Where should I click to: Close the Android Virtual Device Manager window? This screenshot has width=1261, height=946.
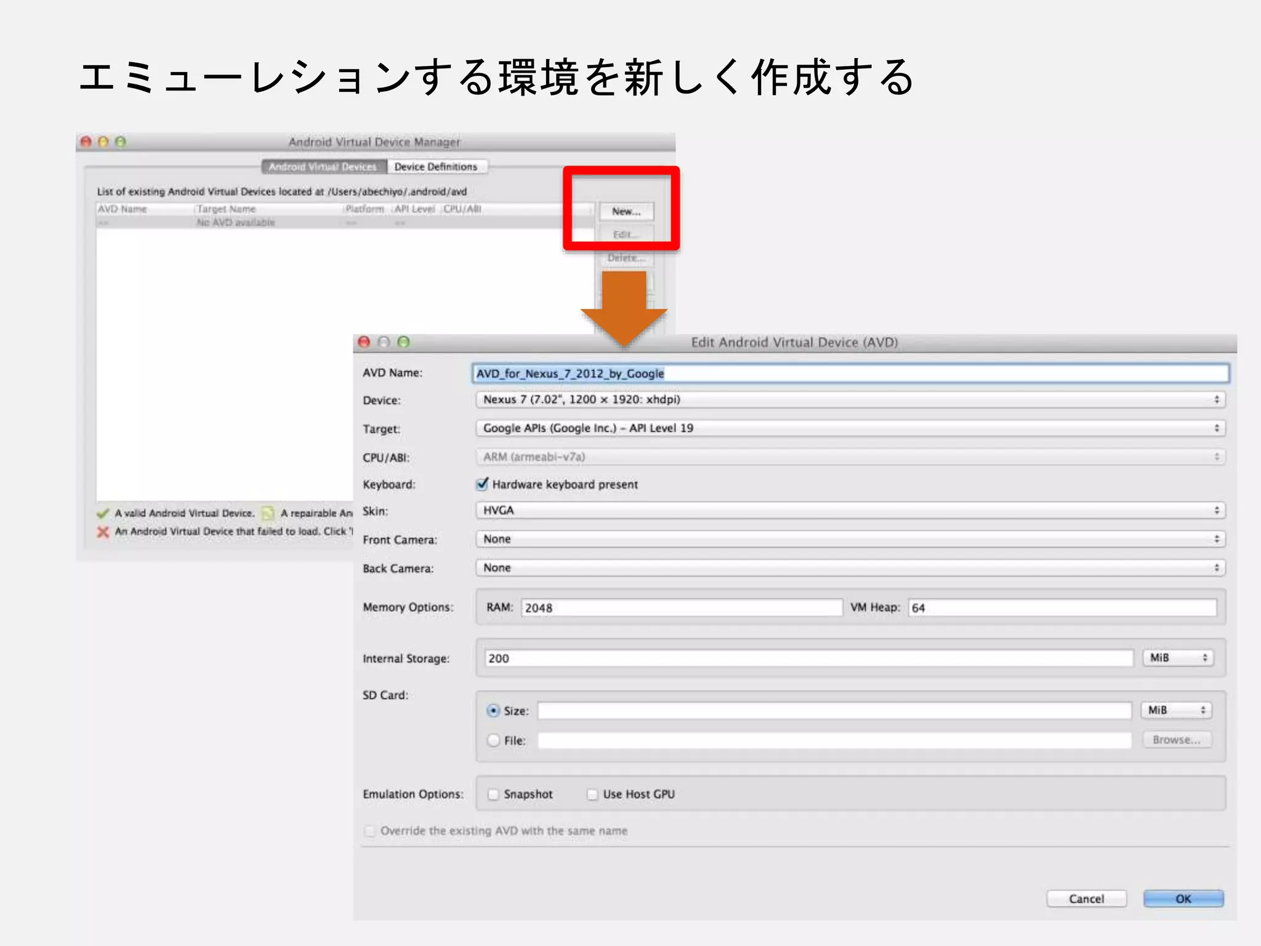tap(86, 142)
